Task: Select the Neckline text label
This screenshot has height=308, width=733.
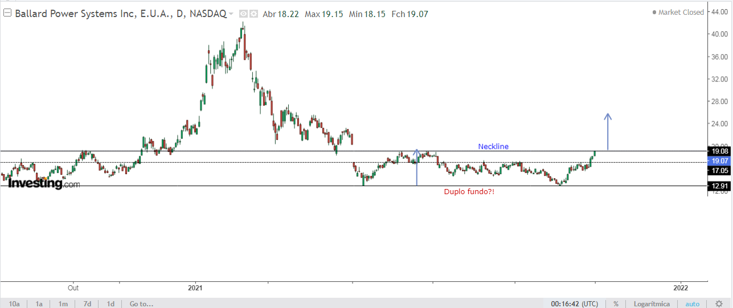Action: tap(493, 146)
